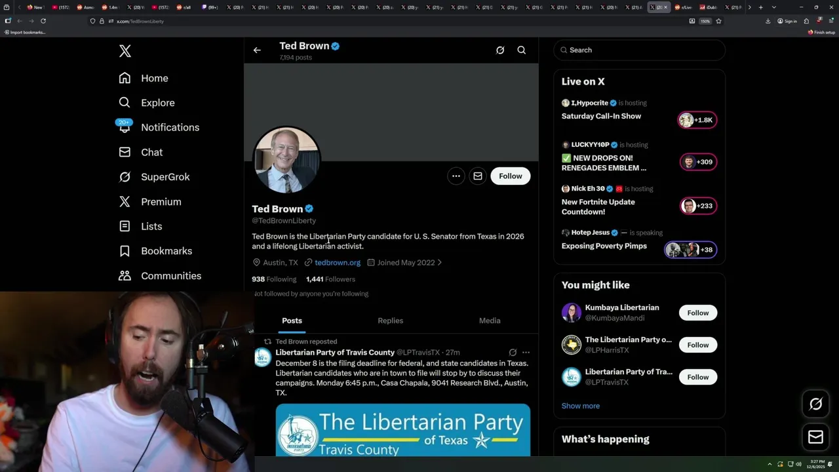Select the Posts tab

(x=292, y=321)
